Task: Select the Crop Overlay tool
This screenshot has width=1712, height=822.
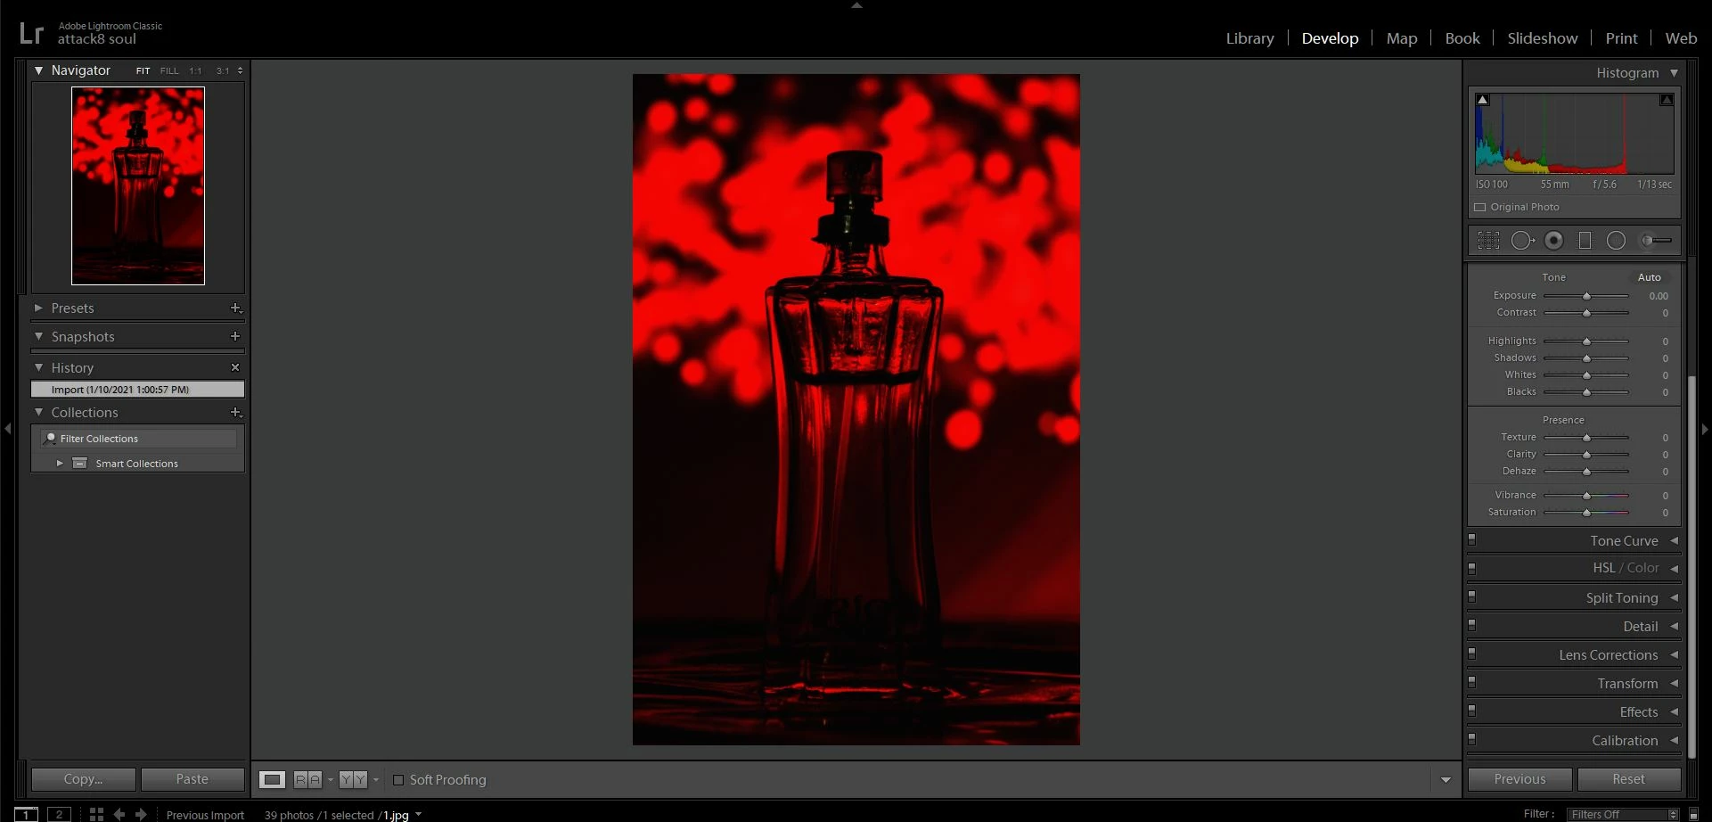Action: (1488, 240)
